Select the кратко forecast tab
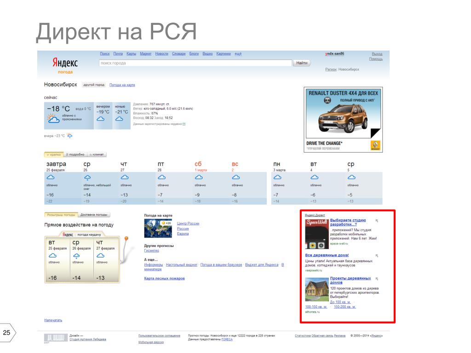Image resolution: width=471 pixels, height=353 pixels. point(54,154)
